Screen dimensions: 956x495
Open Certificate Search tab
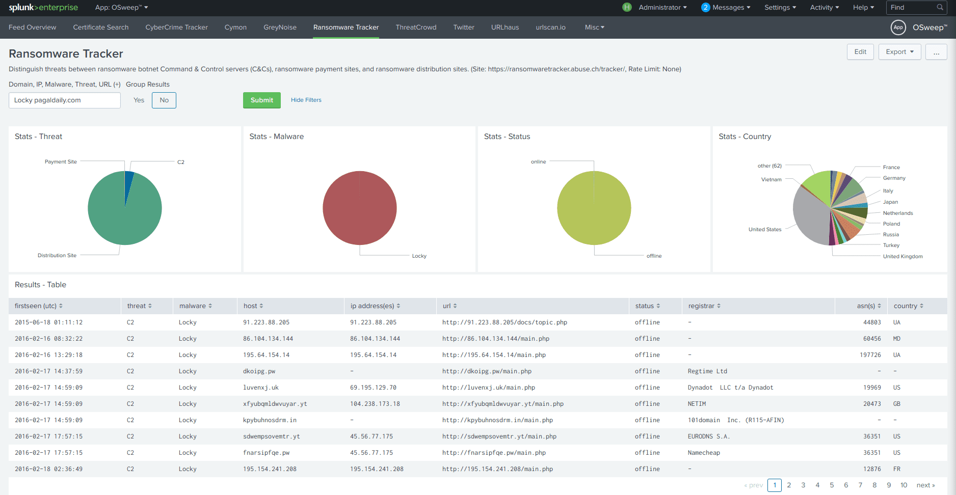coord(101,28)
